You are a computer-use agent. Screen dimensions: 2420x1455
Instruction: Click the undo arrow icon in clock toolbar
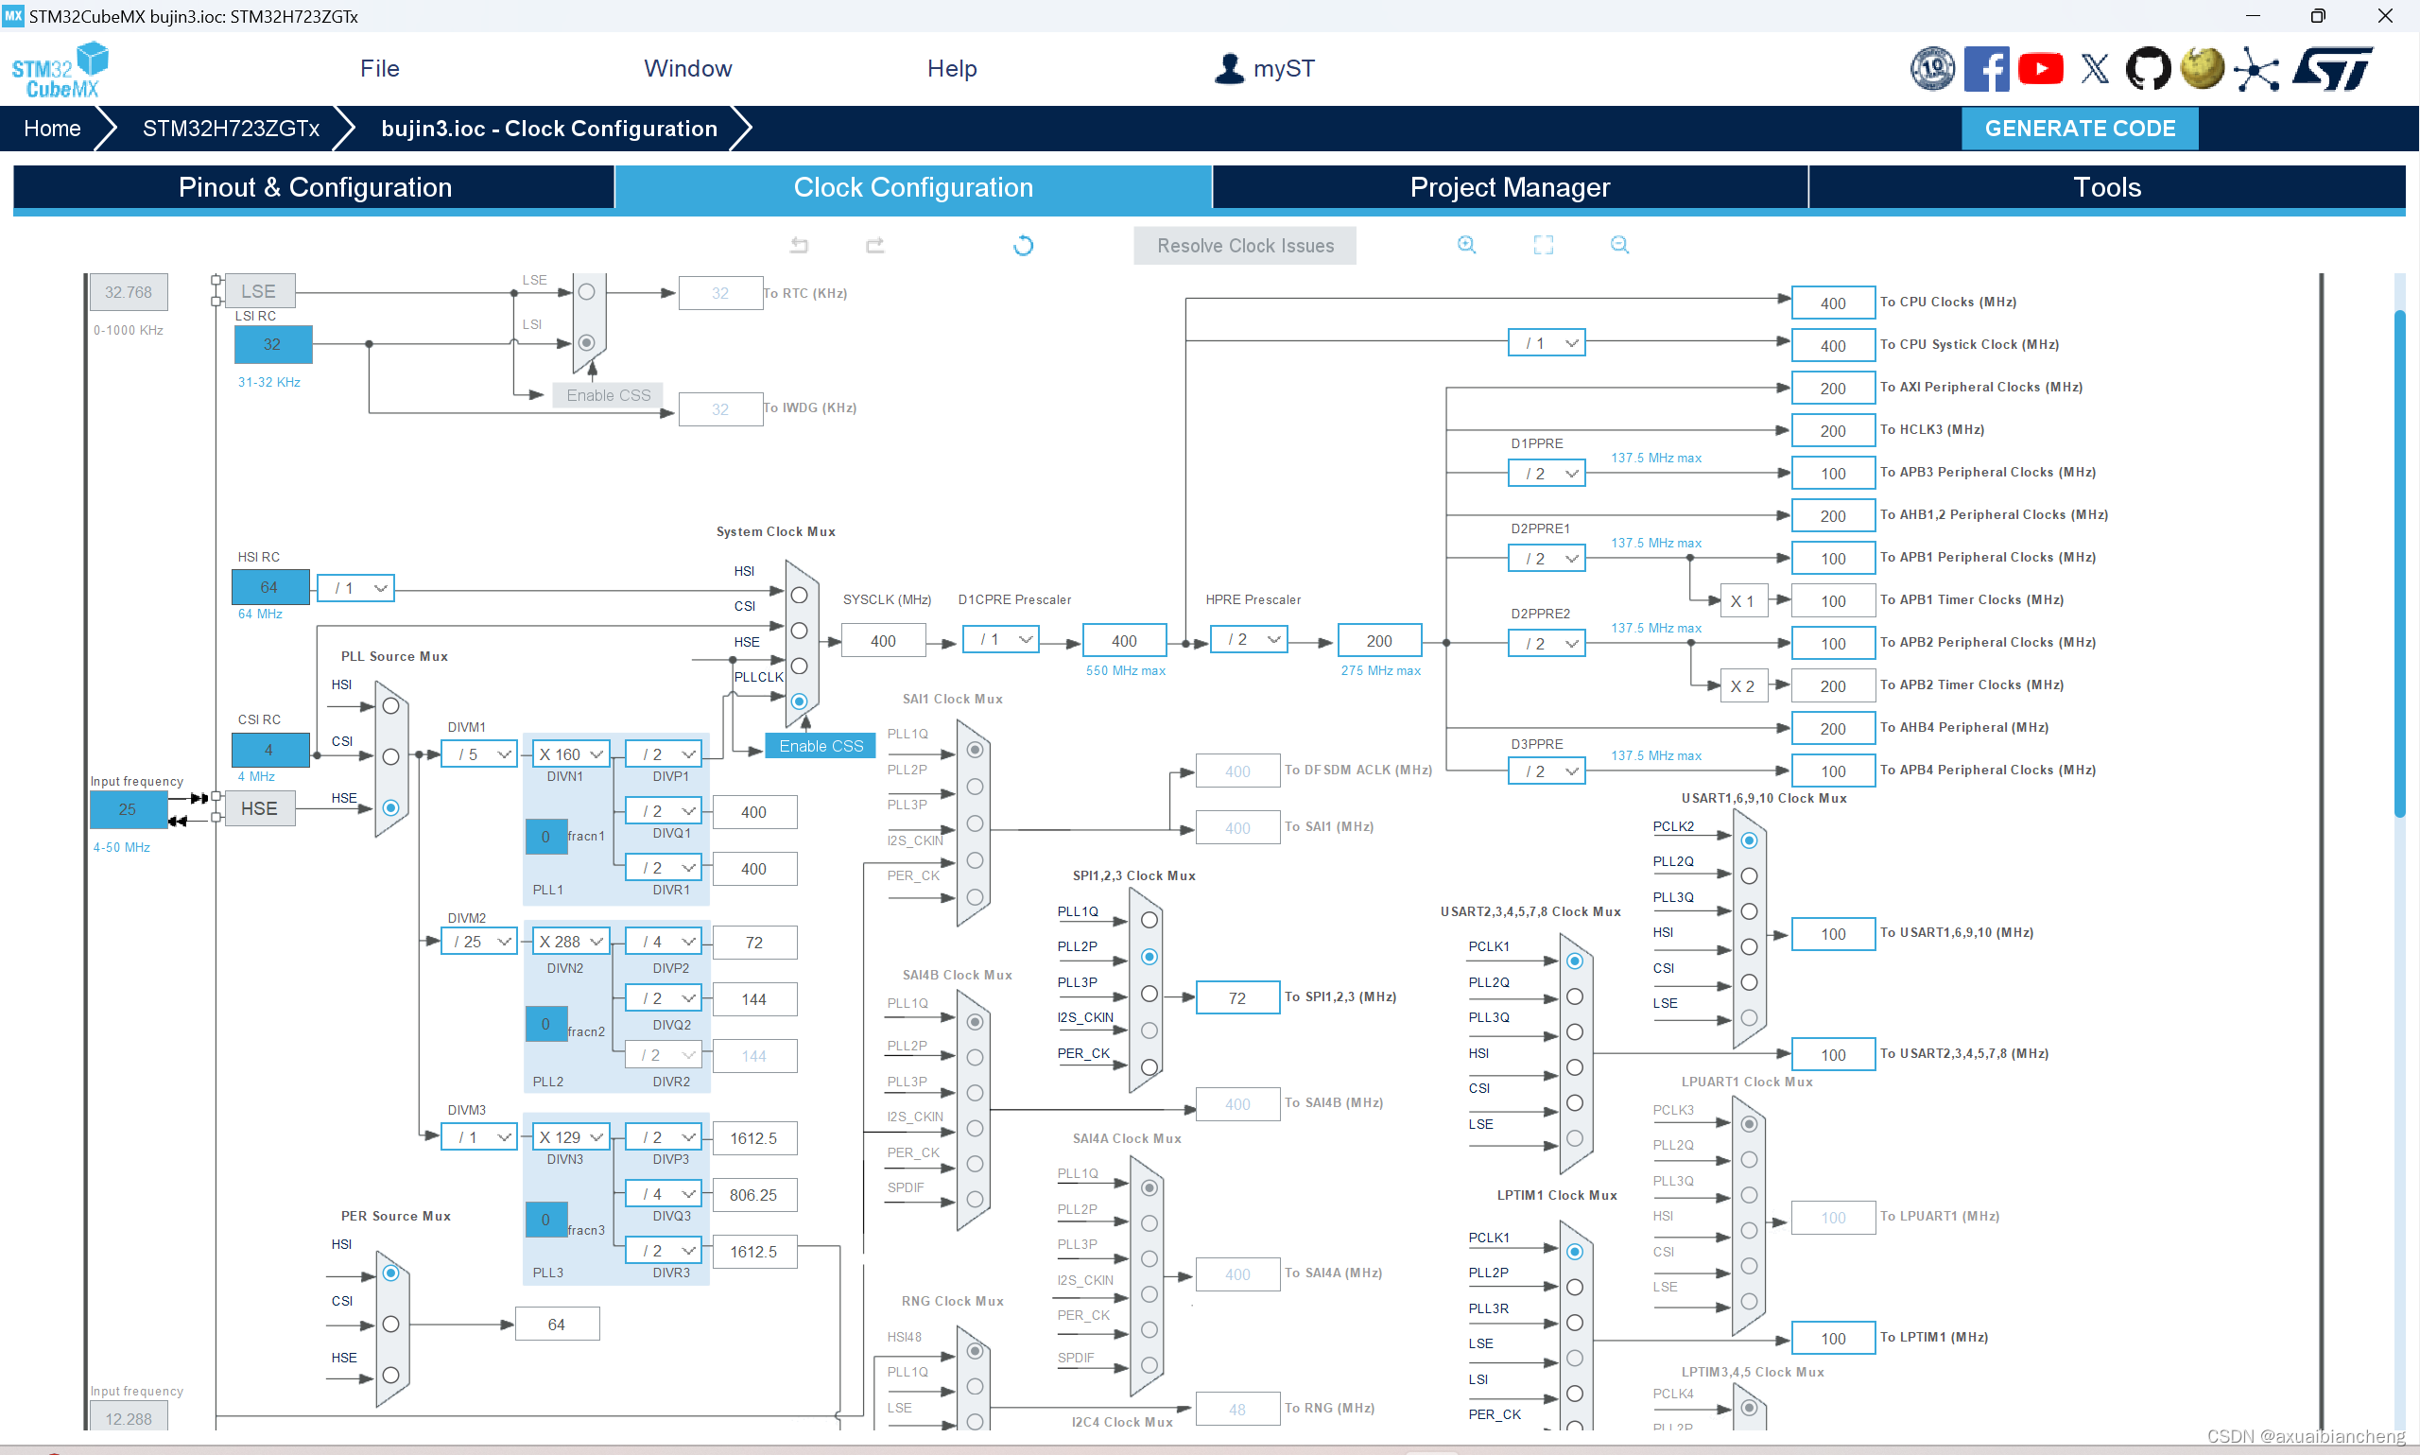coord(799,245)
